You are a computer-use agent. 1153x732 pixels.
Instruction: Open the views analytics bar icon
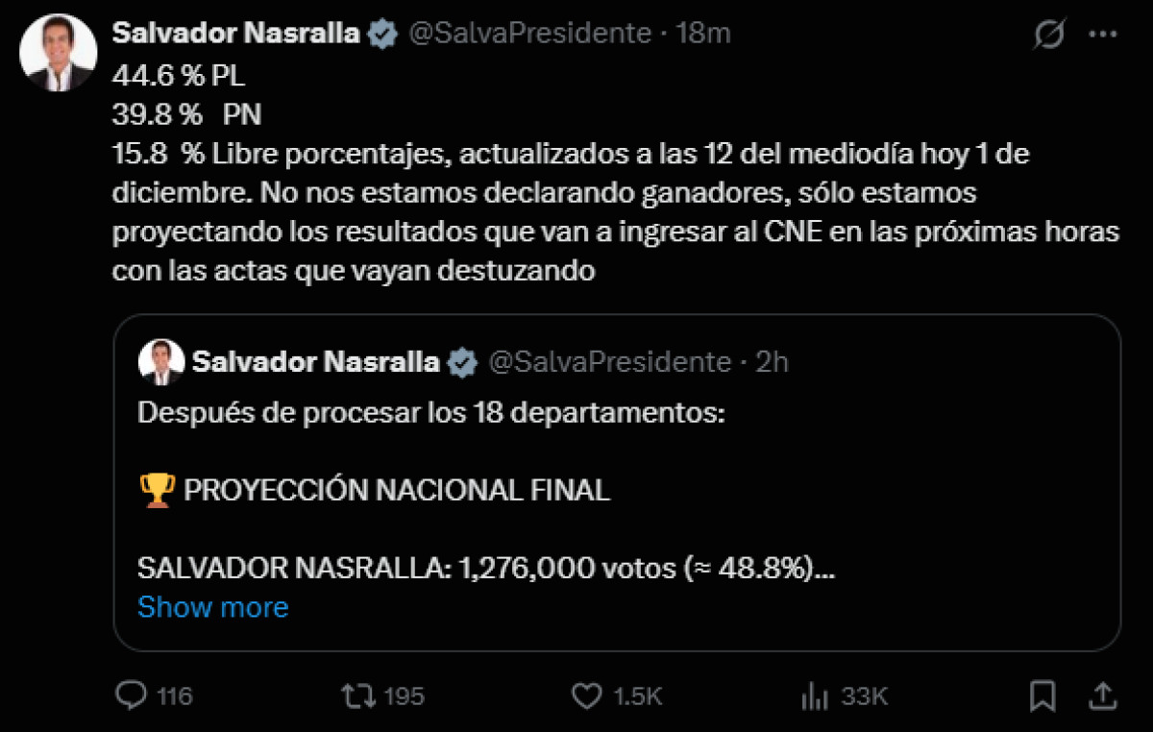[x=815, y=695]
